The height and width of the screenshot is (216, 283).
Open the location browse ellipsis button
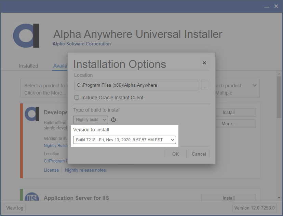coord(204,85)
